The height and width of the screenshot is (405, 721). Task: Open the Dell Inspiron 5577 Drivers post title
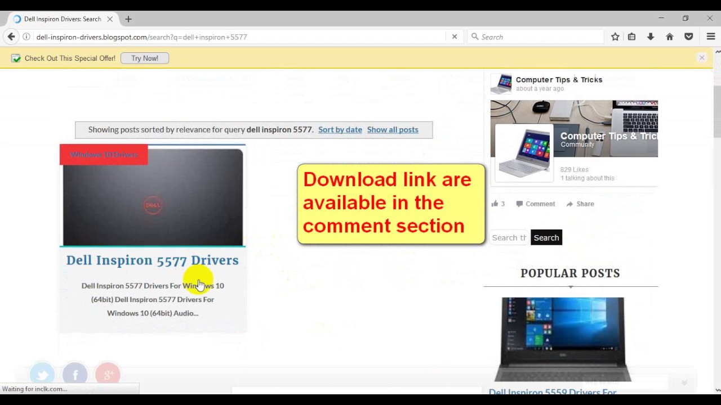[x=153, y=260]
